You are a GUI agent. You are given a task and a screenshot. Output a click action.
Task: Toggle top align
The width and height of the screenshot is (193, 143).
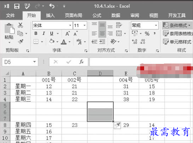[95, 24]
